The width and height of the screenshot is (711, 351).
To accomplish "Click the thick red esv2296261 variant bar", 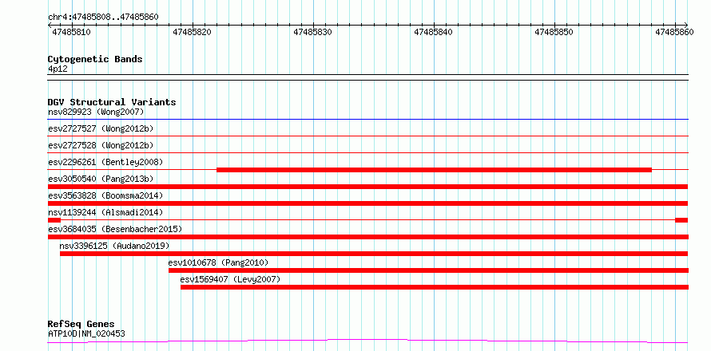I will pyautogui.click(x=434, y=170).
